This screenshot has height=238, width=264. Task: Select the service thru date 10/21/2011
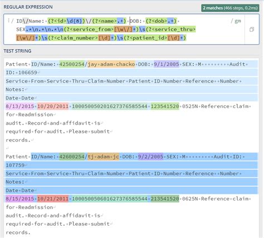(x=53, y=199)
